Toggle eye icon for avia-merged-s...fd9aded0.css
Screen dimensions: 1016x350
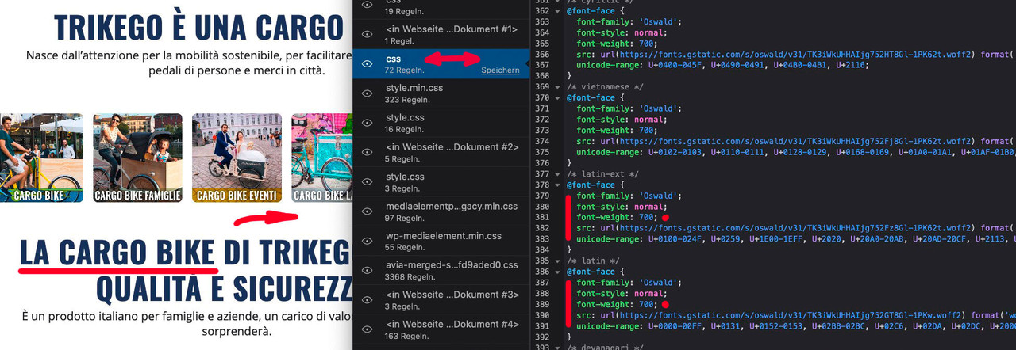(x=367, y=271)
